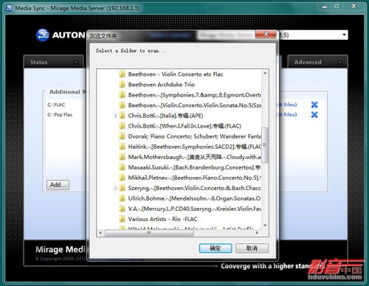Minimize the Media Sync window
369x286 pixels.
[325, 7]
